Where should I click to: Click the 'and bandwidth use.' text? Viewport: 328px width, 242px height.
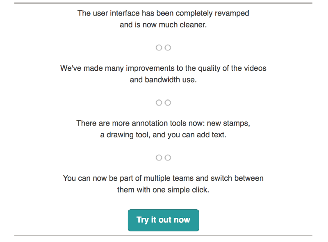(x=163, y=80)
